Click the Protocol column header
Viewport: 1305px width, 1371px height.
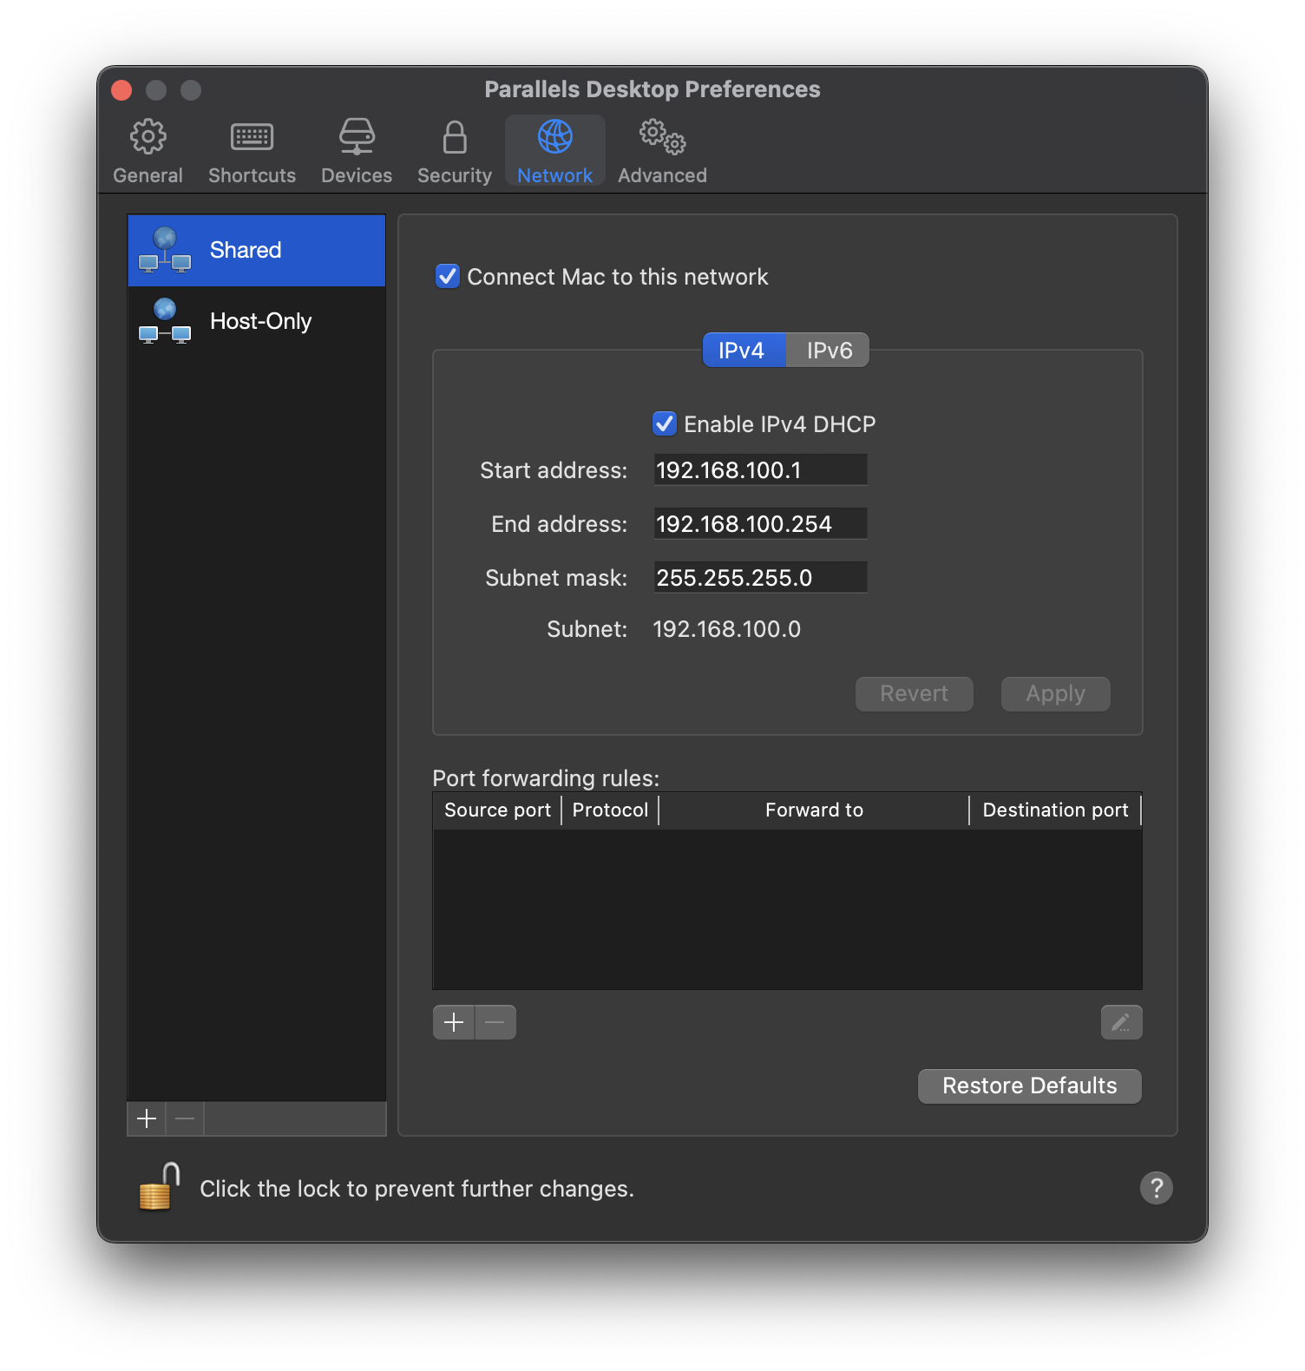tap(610, 810)
